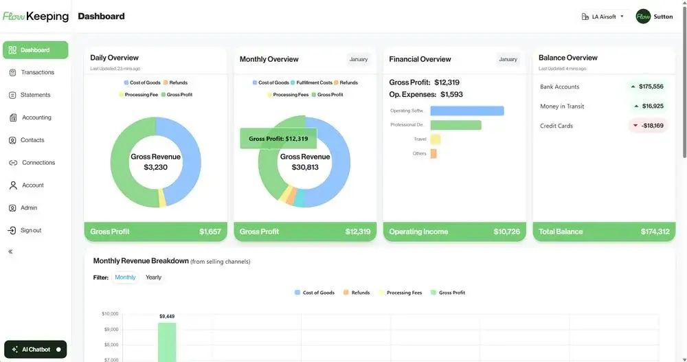687x362 pixels.
Task: Open the Contacts sidebar icon
Action: coord(12,140)
